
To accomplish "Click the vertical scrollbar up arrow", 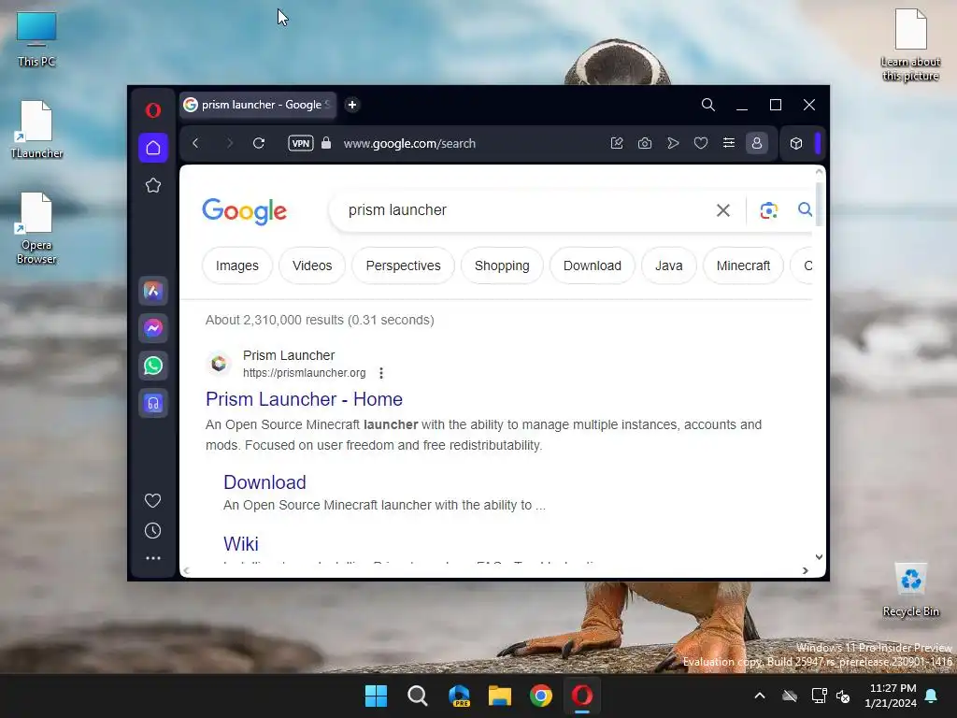I will [819, 172].
